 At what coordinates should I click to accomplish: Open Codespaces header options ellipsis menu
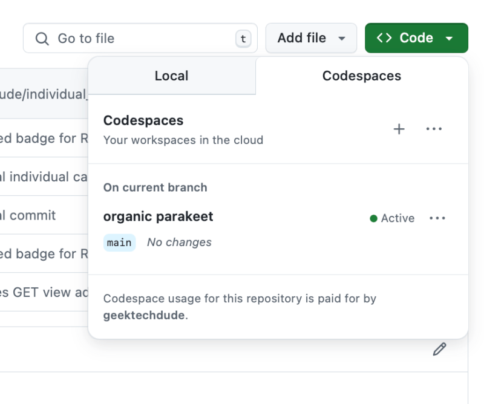coord(434,129)
